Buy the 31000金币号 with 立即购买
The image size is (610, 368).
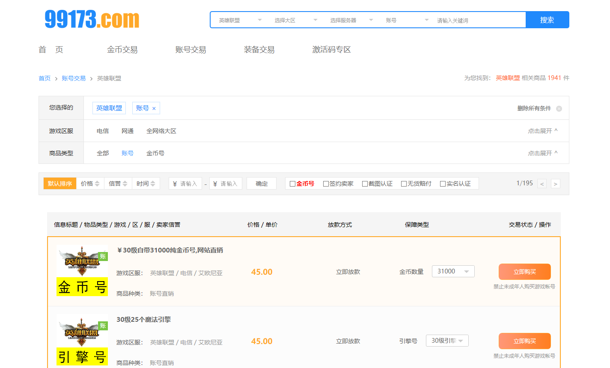[x=525, y=272]
